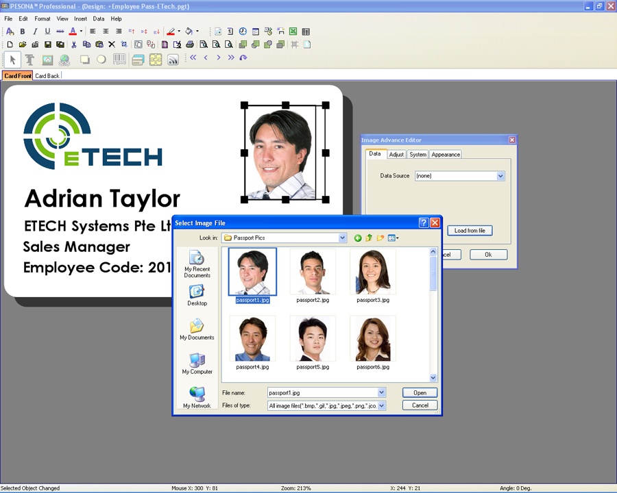Switch to the Card Back tab
The image size is (617, 493).
pyautogui.click(x=47, y=76)
